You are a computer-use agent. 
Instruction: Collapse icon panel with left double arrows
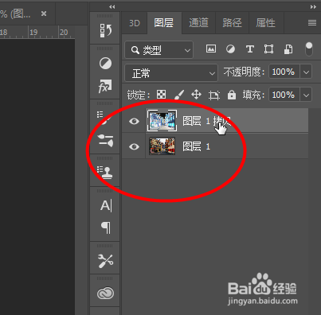[112, 7]
